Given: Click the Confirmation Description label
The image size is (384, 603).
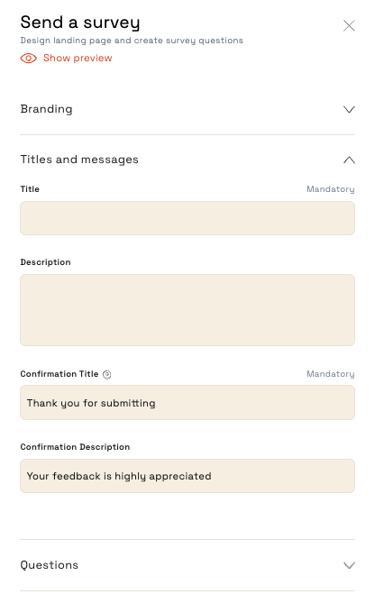Looking at the screenshot, I should point(75,447).
